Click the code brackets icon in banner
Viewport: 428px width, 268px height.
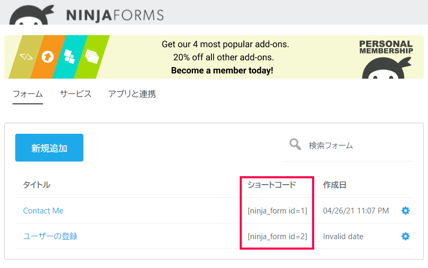[x=26, y=57]
